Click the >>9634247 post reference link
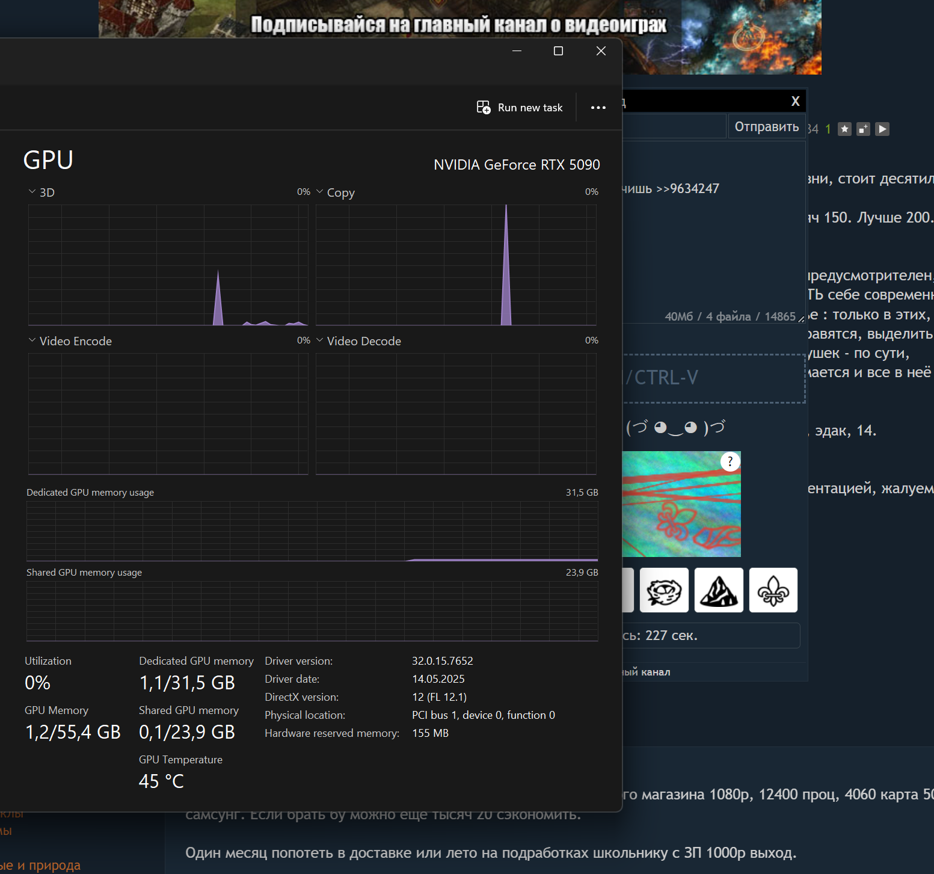Image resolution: width=934 pixels, height=874 pixels. point(687,189)
